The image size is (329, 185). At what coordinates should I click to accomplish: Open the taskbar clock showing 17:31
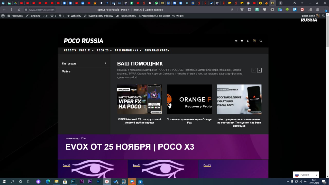pyautogui.click(x=314, y=182)
